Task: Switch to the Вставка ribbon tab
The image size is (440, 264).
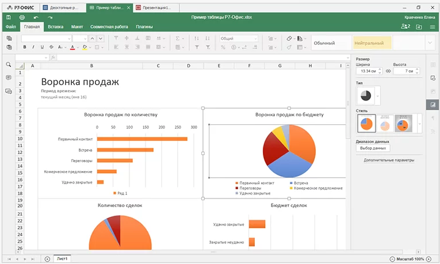Action: 56,27
